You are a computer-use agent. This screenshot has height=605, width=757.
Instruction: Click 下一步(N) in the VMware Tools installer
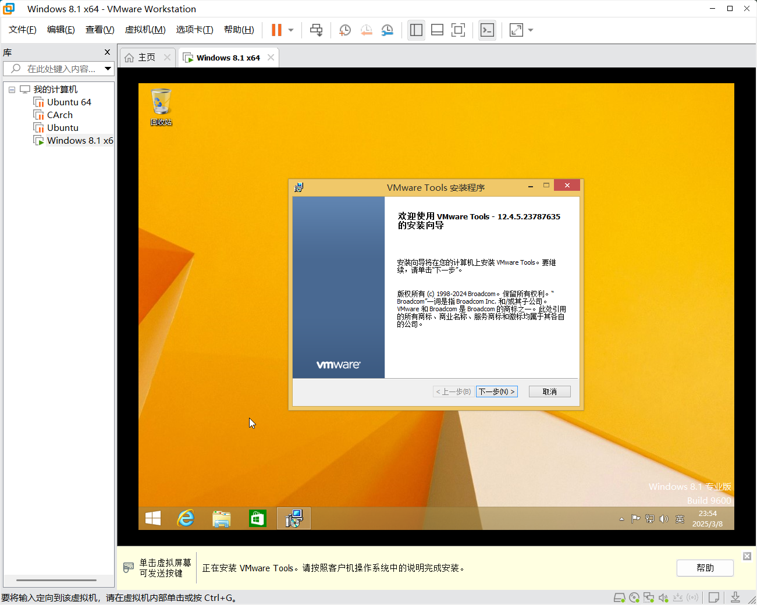[497, 392]
